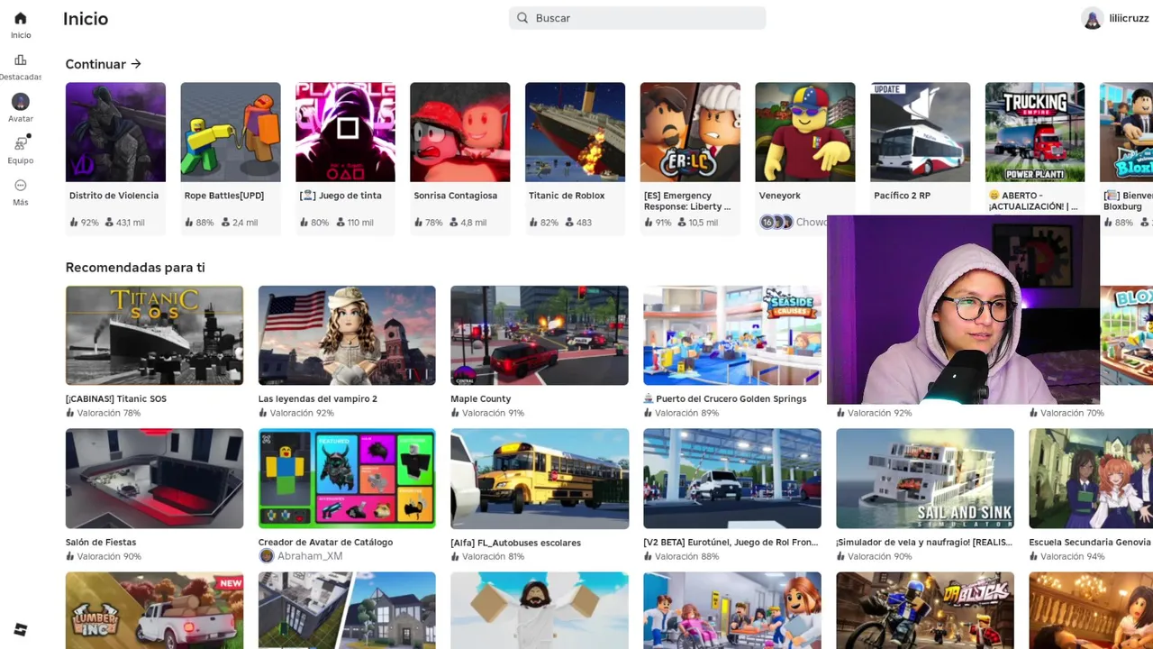Click Valoración 94% under Escuela Secundaria Genovia
The width and height of the screenshot is (1153, 649).
coord(1067,556)
